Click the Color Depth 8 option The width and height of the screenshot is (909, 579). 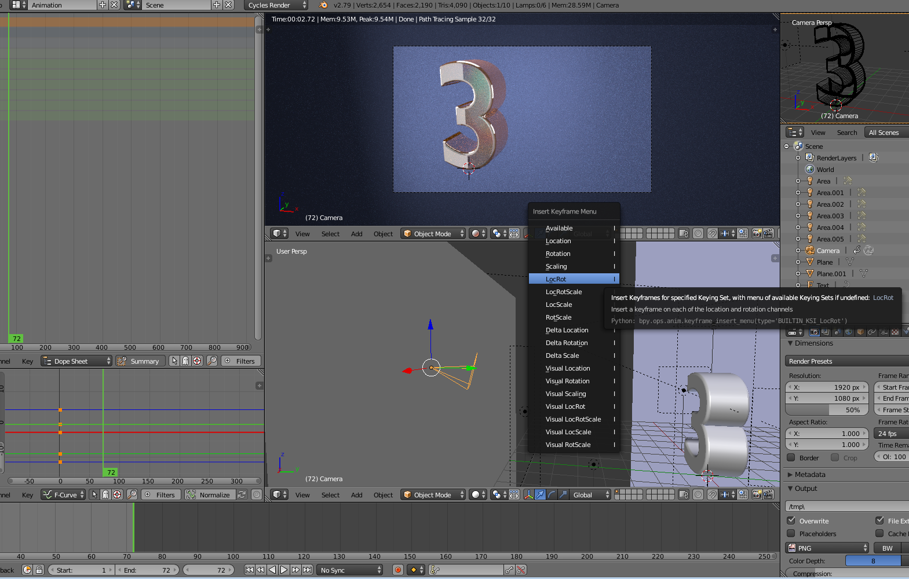pos(873,560)
